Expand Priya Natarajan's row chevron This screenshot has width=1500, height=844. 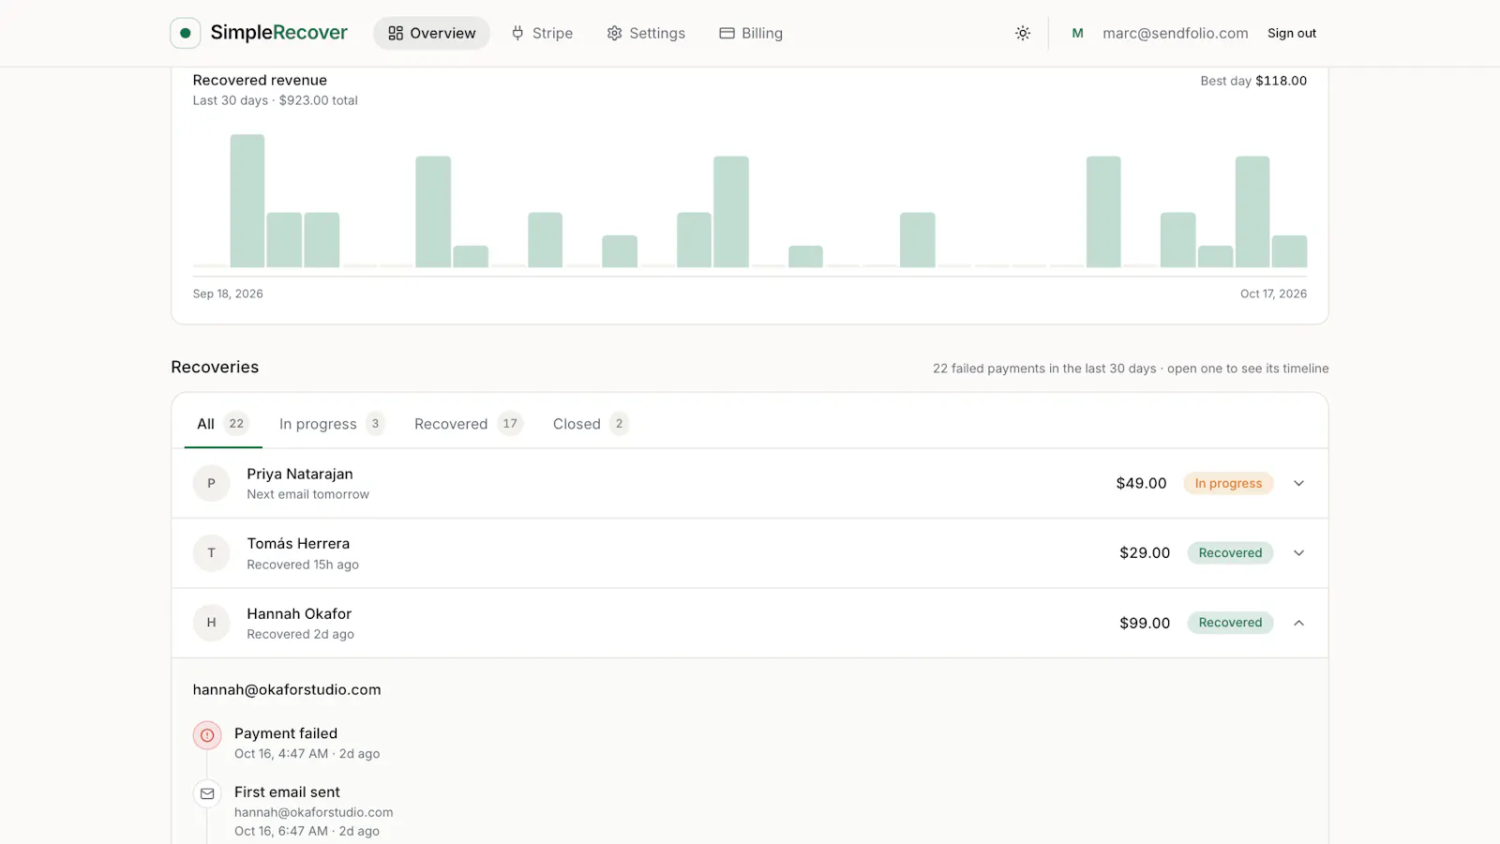click(x=1299, y=483)
